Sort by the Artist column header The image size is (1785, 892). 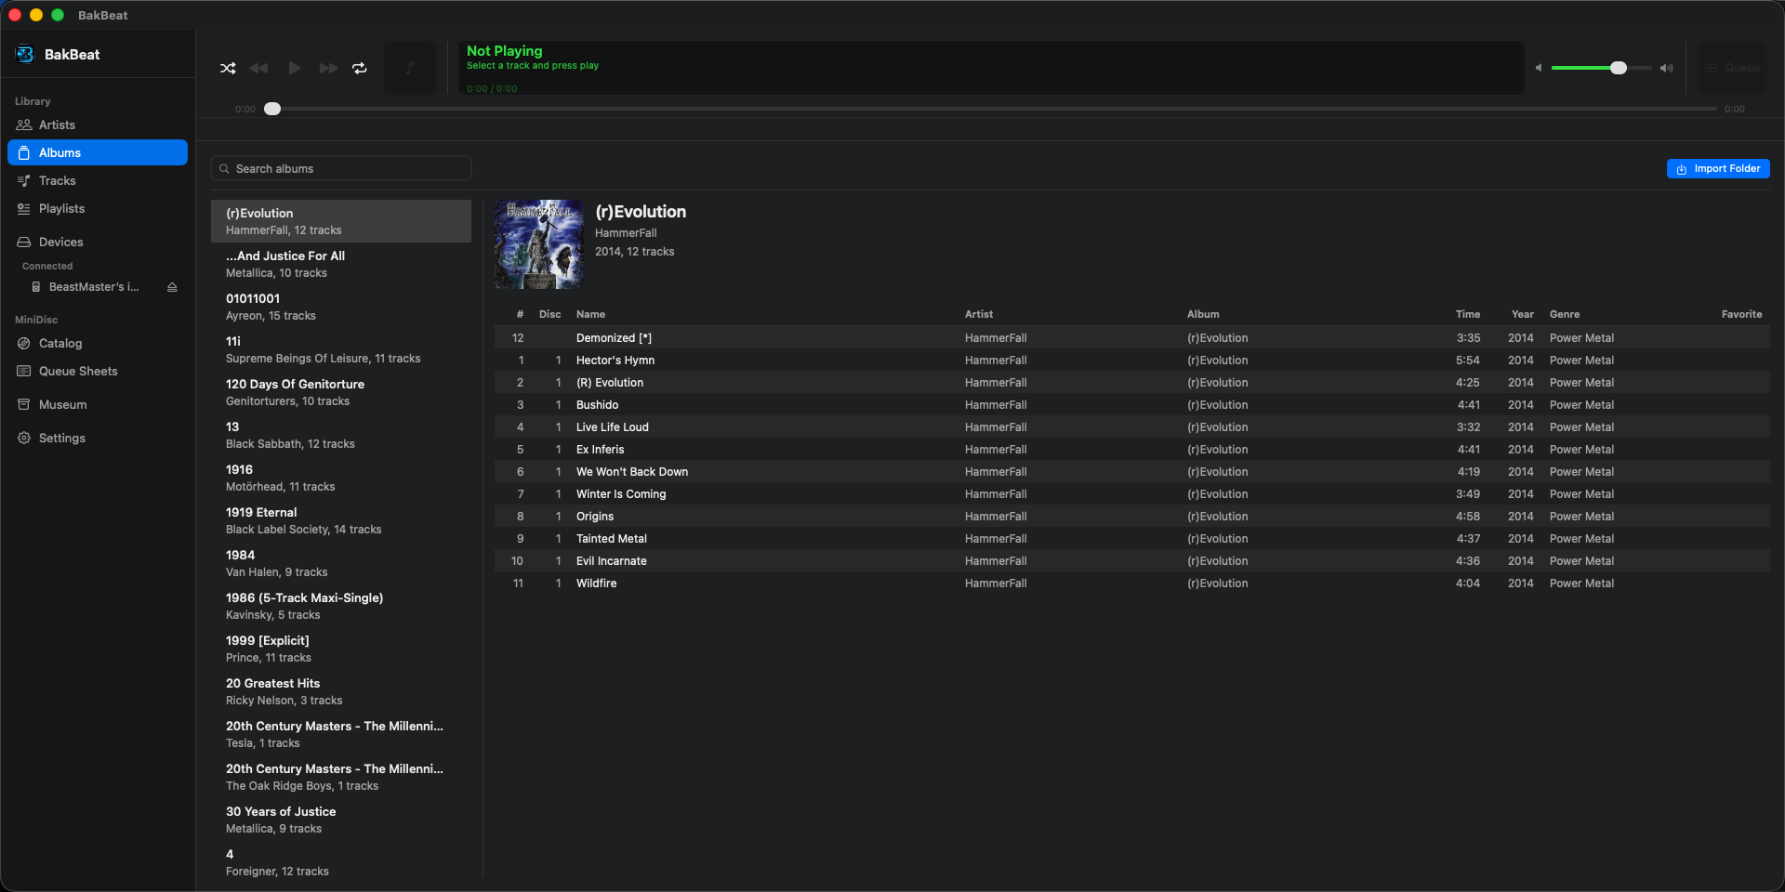979,314
